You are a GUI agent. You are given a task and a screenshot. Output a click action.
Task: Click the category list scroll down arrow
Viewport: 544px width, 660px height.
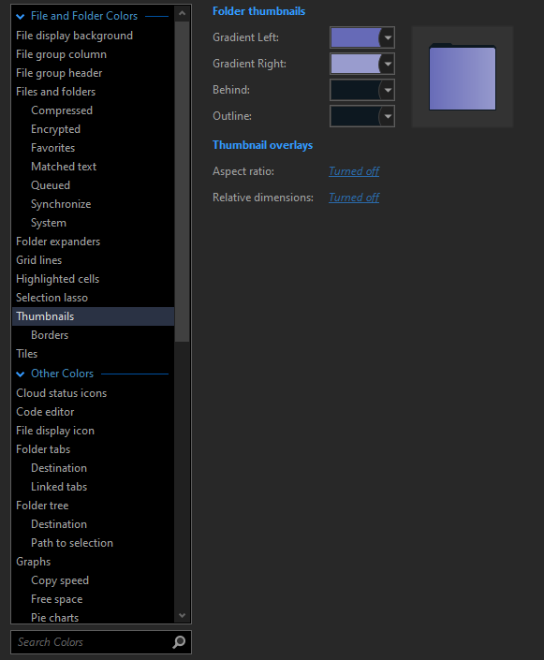tap(183, 615)
